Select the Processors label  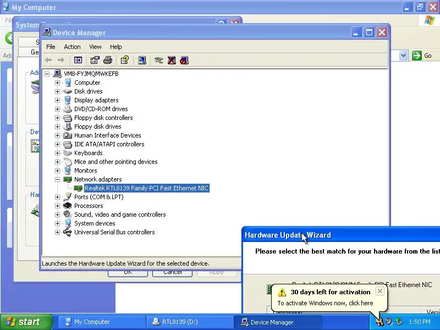click(x=89, y=206)
